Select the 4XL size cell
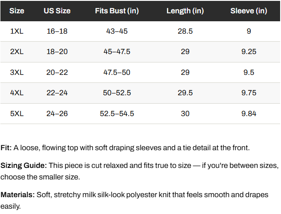The width and height of the screenshot is (281, 214). click(17, 93)
